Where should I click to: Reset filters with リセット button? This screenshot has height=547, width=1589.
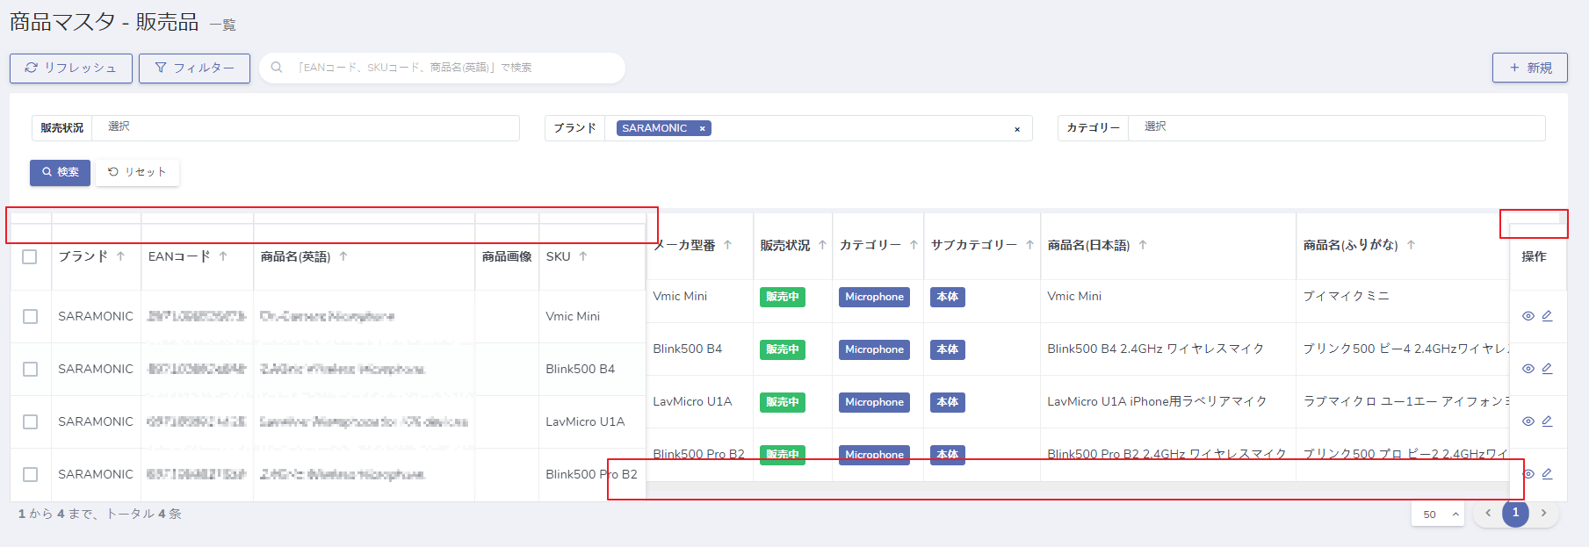[137, 172]
